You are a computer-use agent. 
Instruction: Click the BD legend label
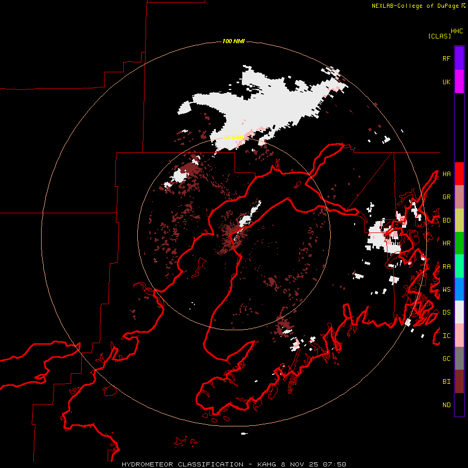[x=446, y=220]
